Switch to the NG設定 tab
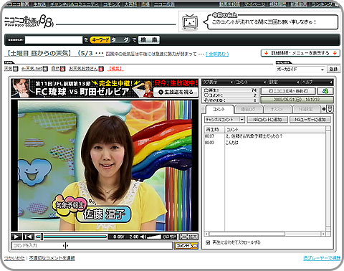Screen dimensions: 344x271 pos(306,110)
